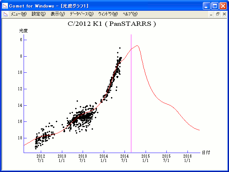Click magnitude label 10 on vertical axis
The height and width of the screenshot is (172, 229).
pyautogui.click(x=20, y=72)
